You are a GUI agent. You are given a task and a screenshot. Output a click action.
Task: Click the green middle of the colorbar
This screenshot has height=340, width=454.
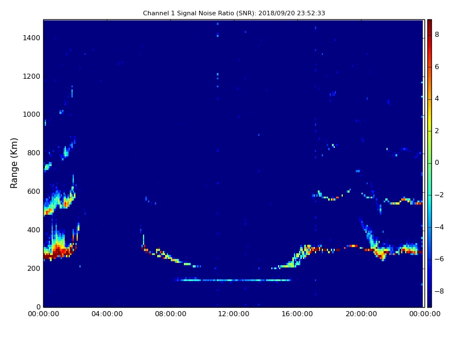[430, 163]
